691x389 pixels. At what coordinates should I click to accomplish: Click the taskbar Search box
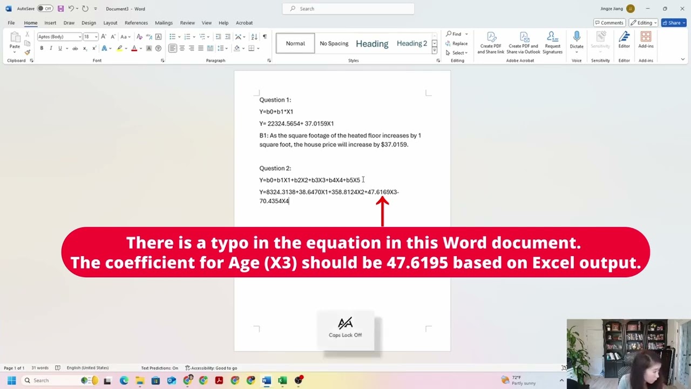pyautogui.click(x=61, y=380)
